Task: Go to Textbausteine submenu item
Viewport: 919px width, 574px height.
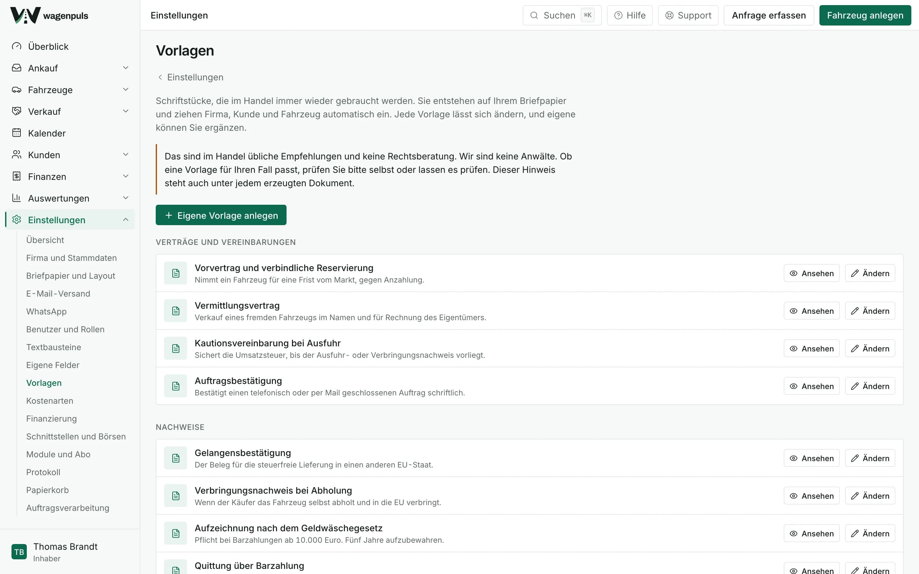Action: [x=54, y=347]
